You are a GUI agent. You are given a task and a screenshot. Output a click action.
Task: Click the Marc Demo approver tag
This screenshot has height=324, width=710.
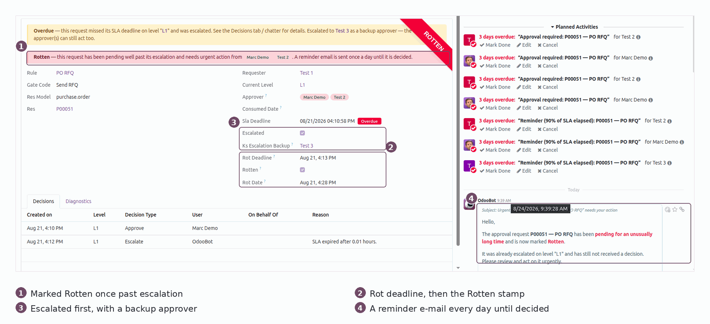314,97
